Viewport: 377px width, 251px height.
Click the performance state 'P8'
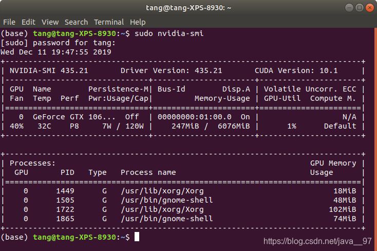tap(74, 126)
